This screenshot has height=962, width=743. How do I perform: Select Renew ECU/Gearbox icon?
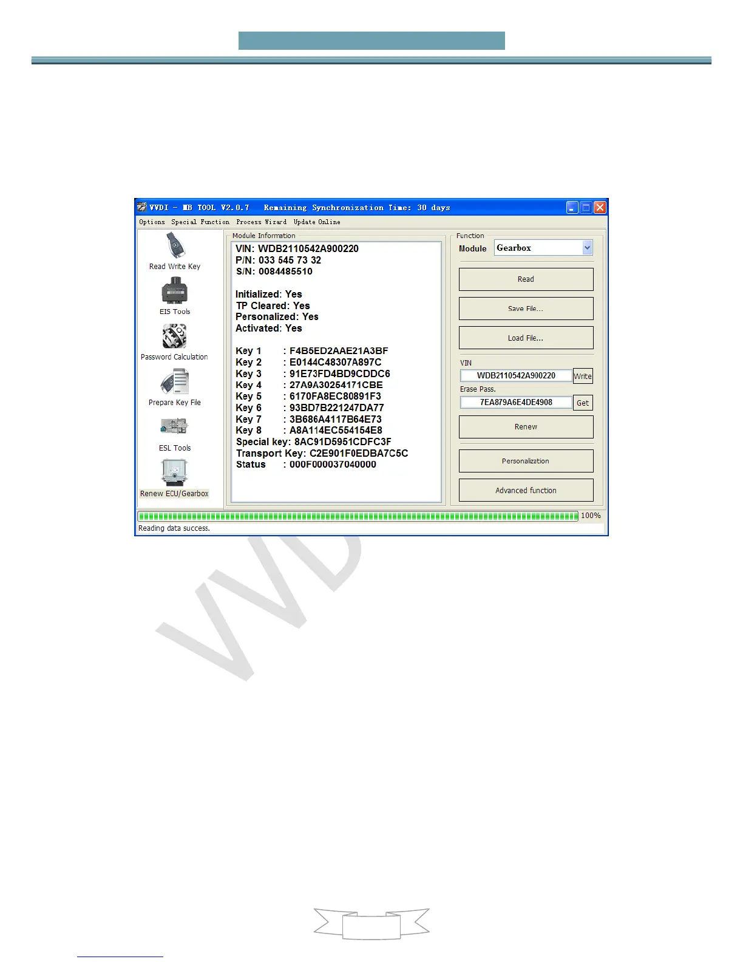pos(174,472)
